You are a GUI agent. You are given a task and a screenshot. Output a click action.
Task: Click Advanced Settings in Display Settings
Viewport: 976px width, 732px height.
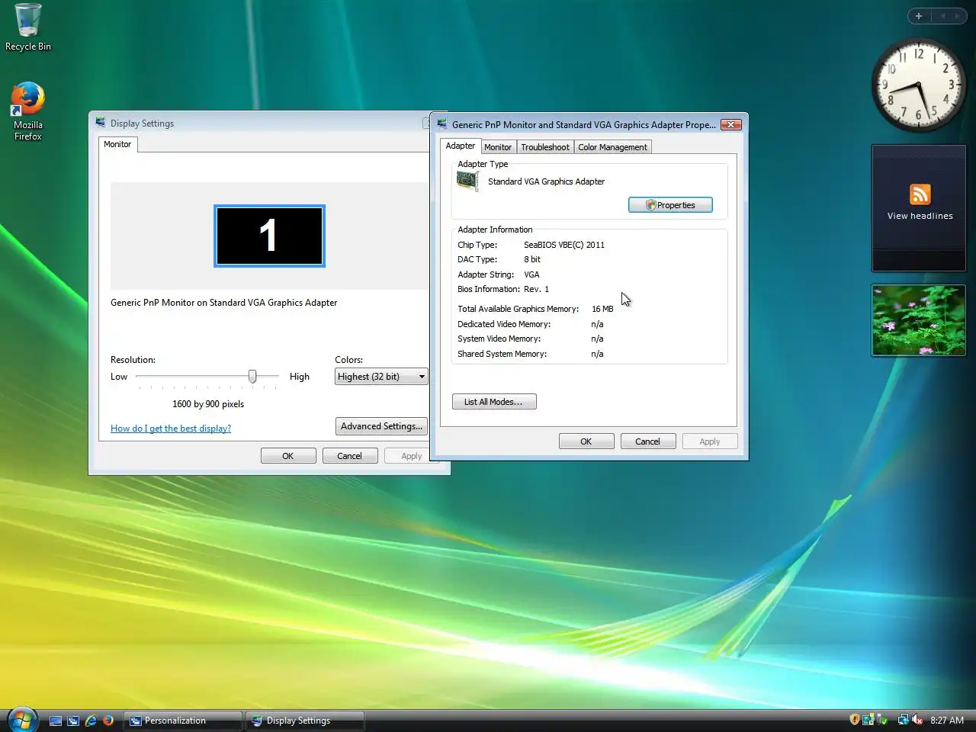[381, 426]
